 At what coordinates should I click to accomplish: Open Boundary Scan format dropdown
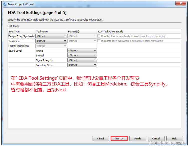coord(82,65)
